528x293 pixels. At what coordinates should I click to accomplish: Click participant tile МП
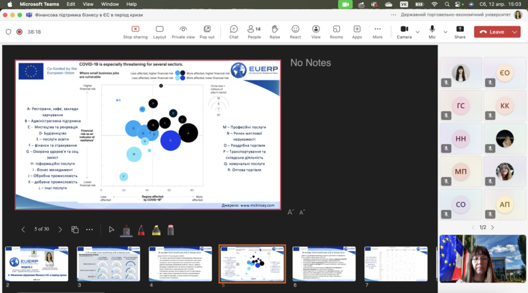tap(461, 172)
